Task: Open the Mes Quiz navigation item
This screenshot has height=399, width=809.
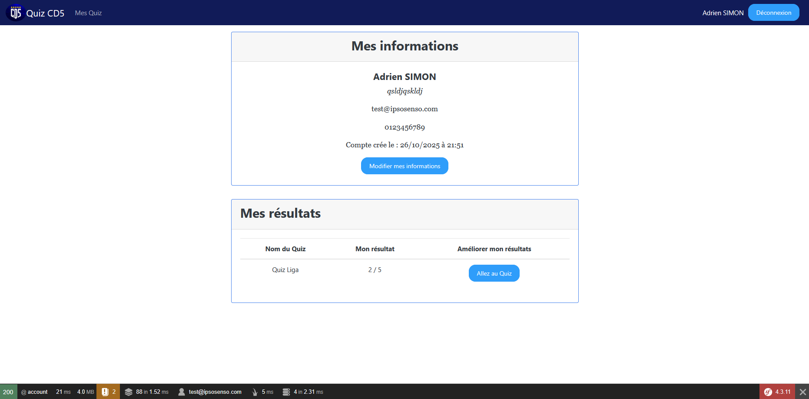Action: click(x=88, y=13)
